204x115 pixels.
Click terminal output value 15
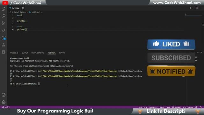[11, 81]
